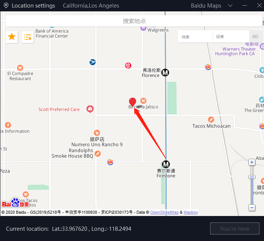Click the Tacos Michoacan food icon
264x241 pixels.
click(211, 120)
